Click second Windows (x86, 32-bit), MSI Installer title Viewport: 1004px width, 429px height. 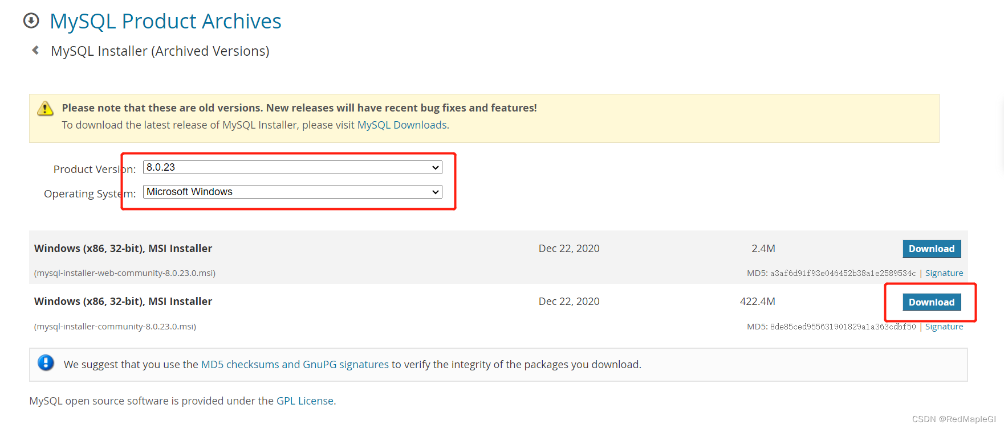pos(123,302)
